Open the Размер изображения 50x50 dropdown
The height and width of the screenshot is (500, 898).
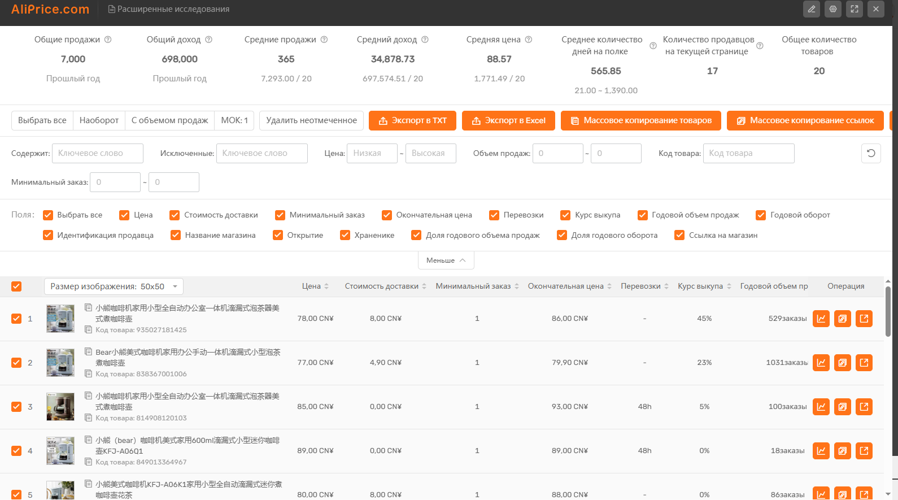114,286
